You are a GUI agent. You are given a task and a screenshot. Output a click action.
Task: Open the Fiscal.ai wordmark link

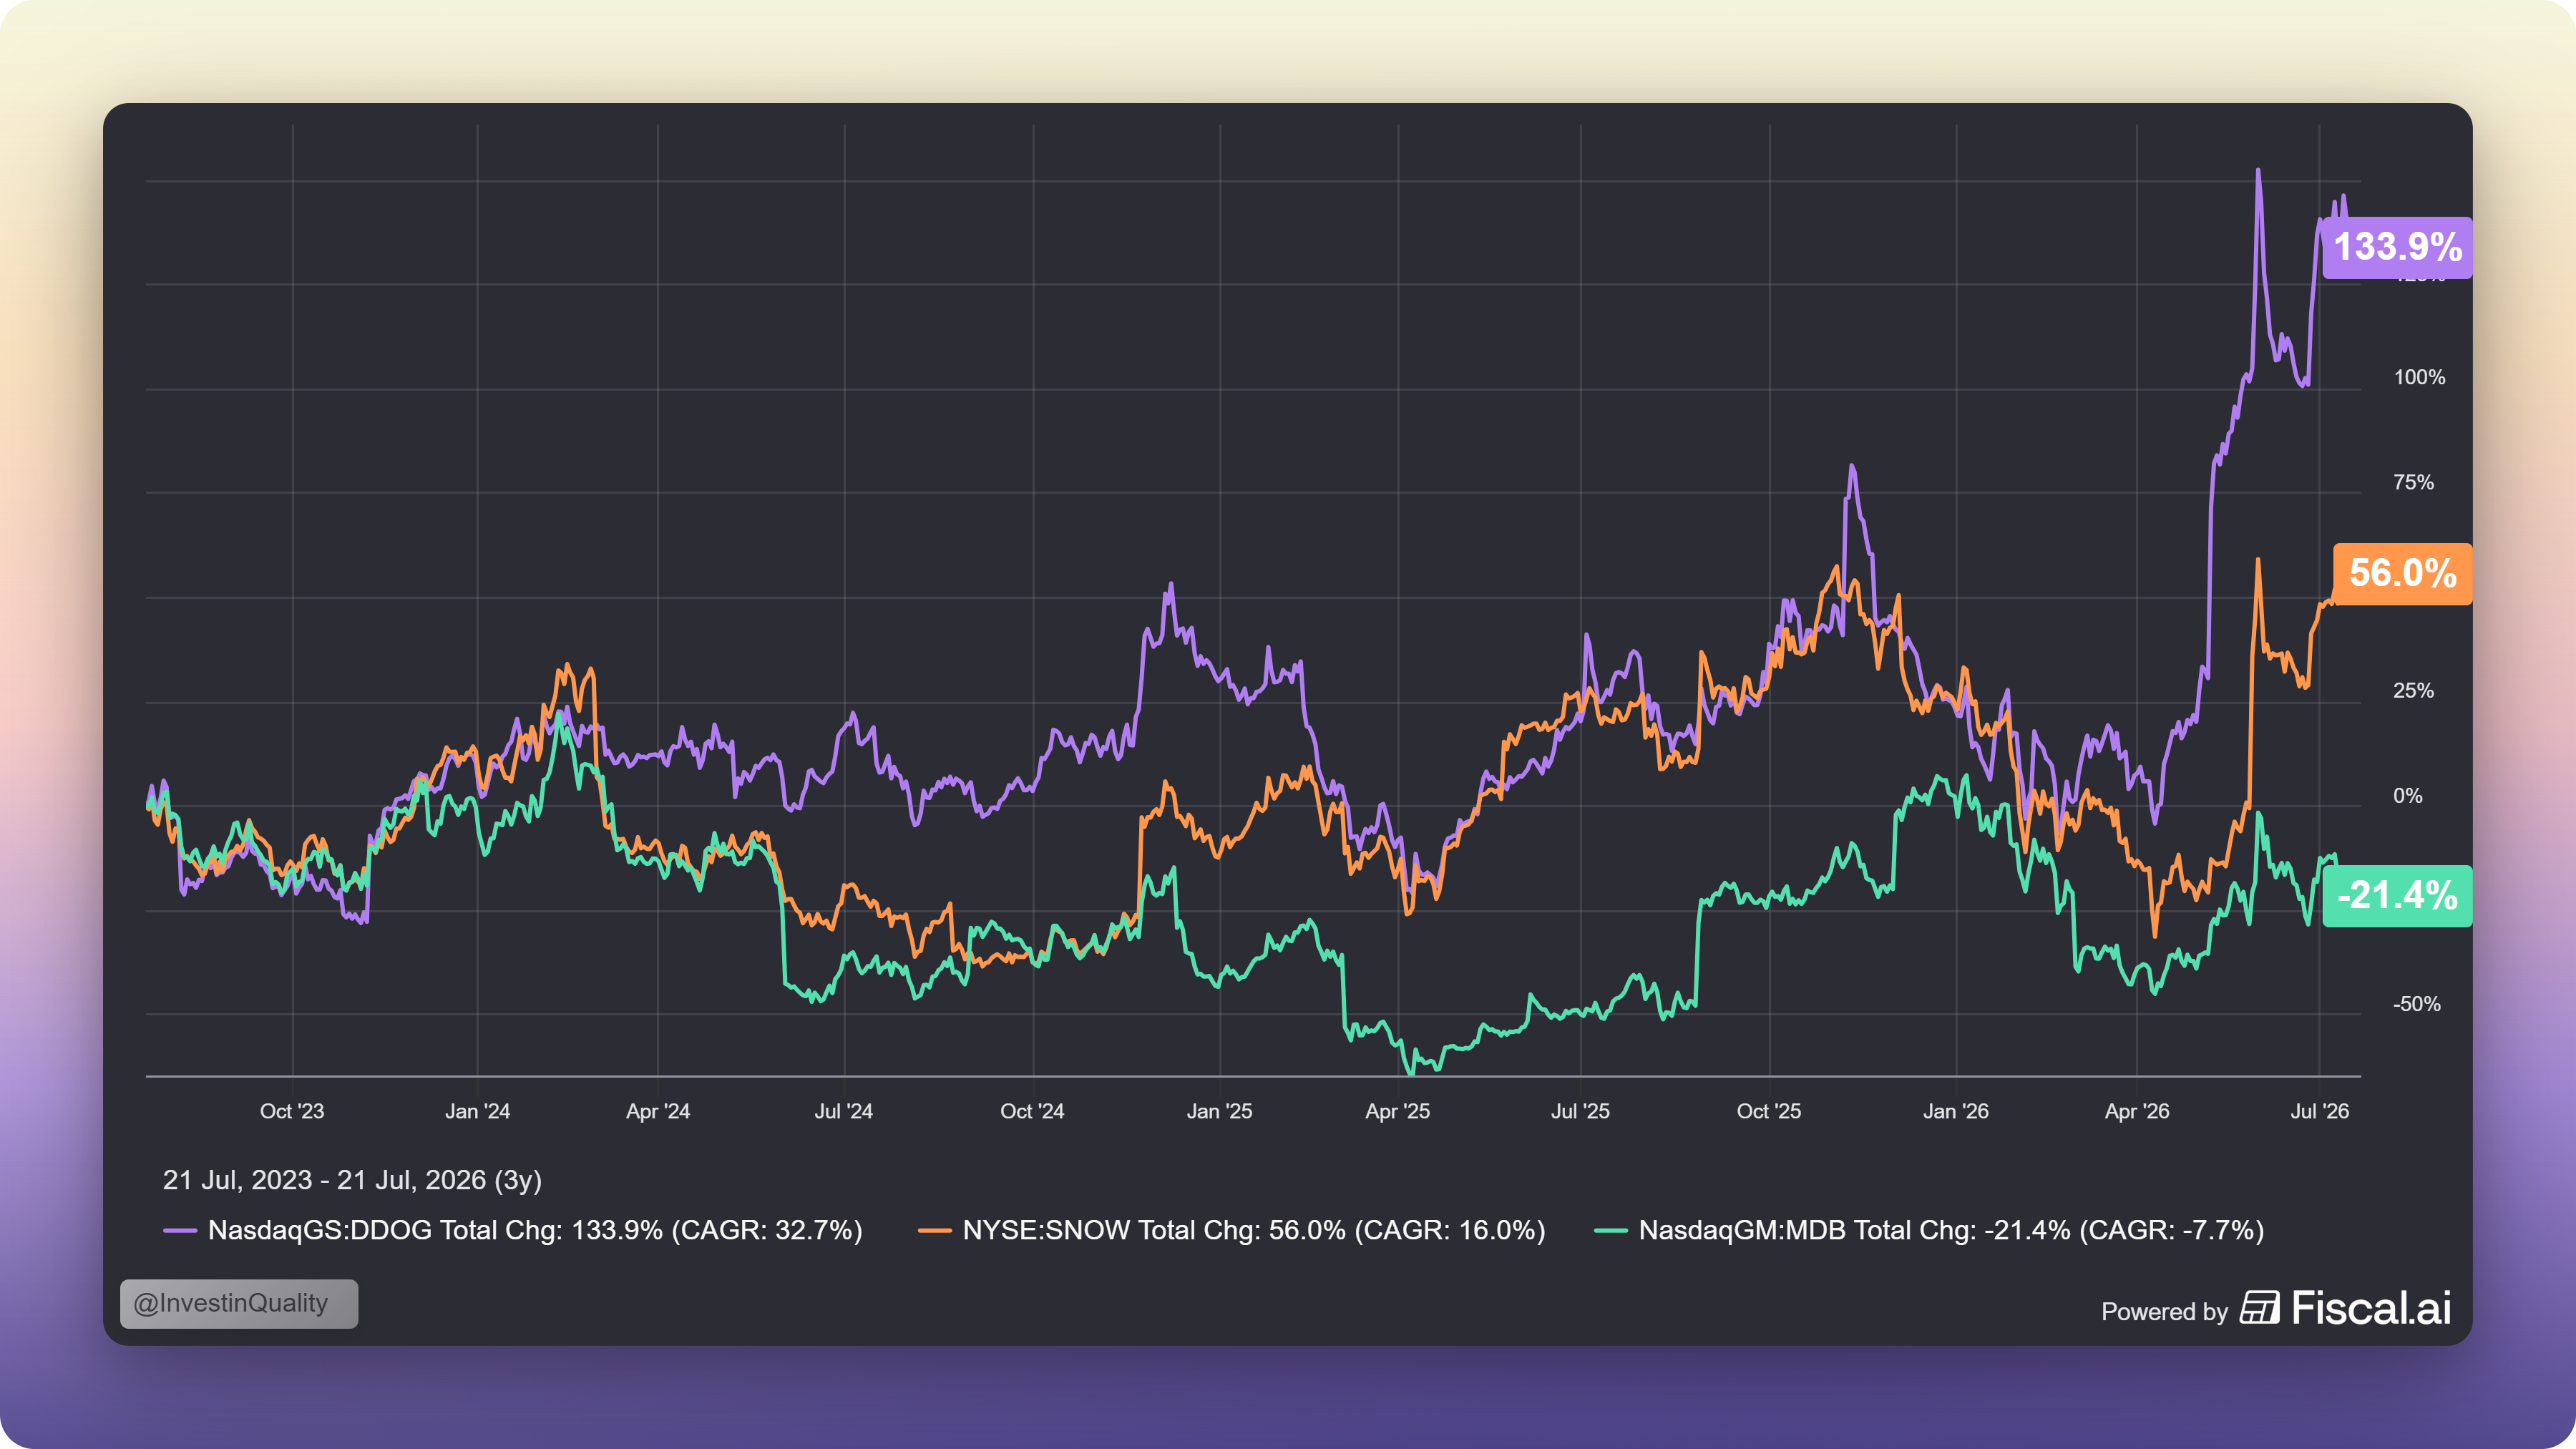(x=2371, y=1308)
